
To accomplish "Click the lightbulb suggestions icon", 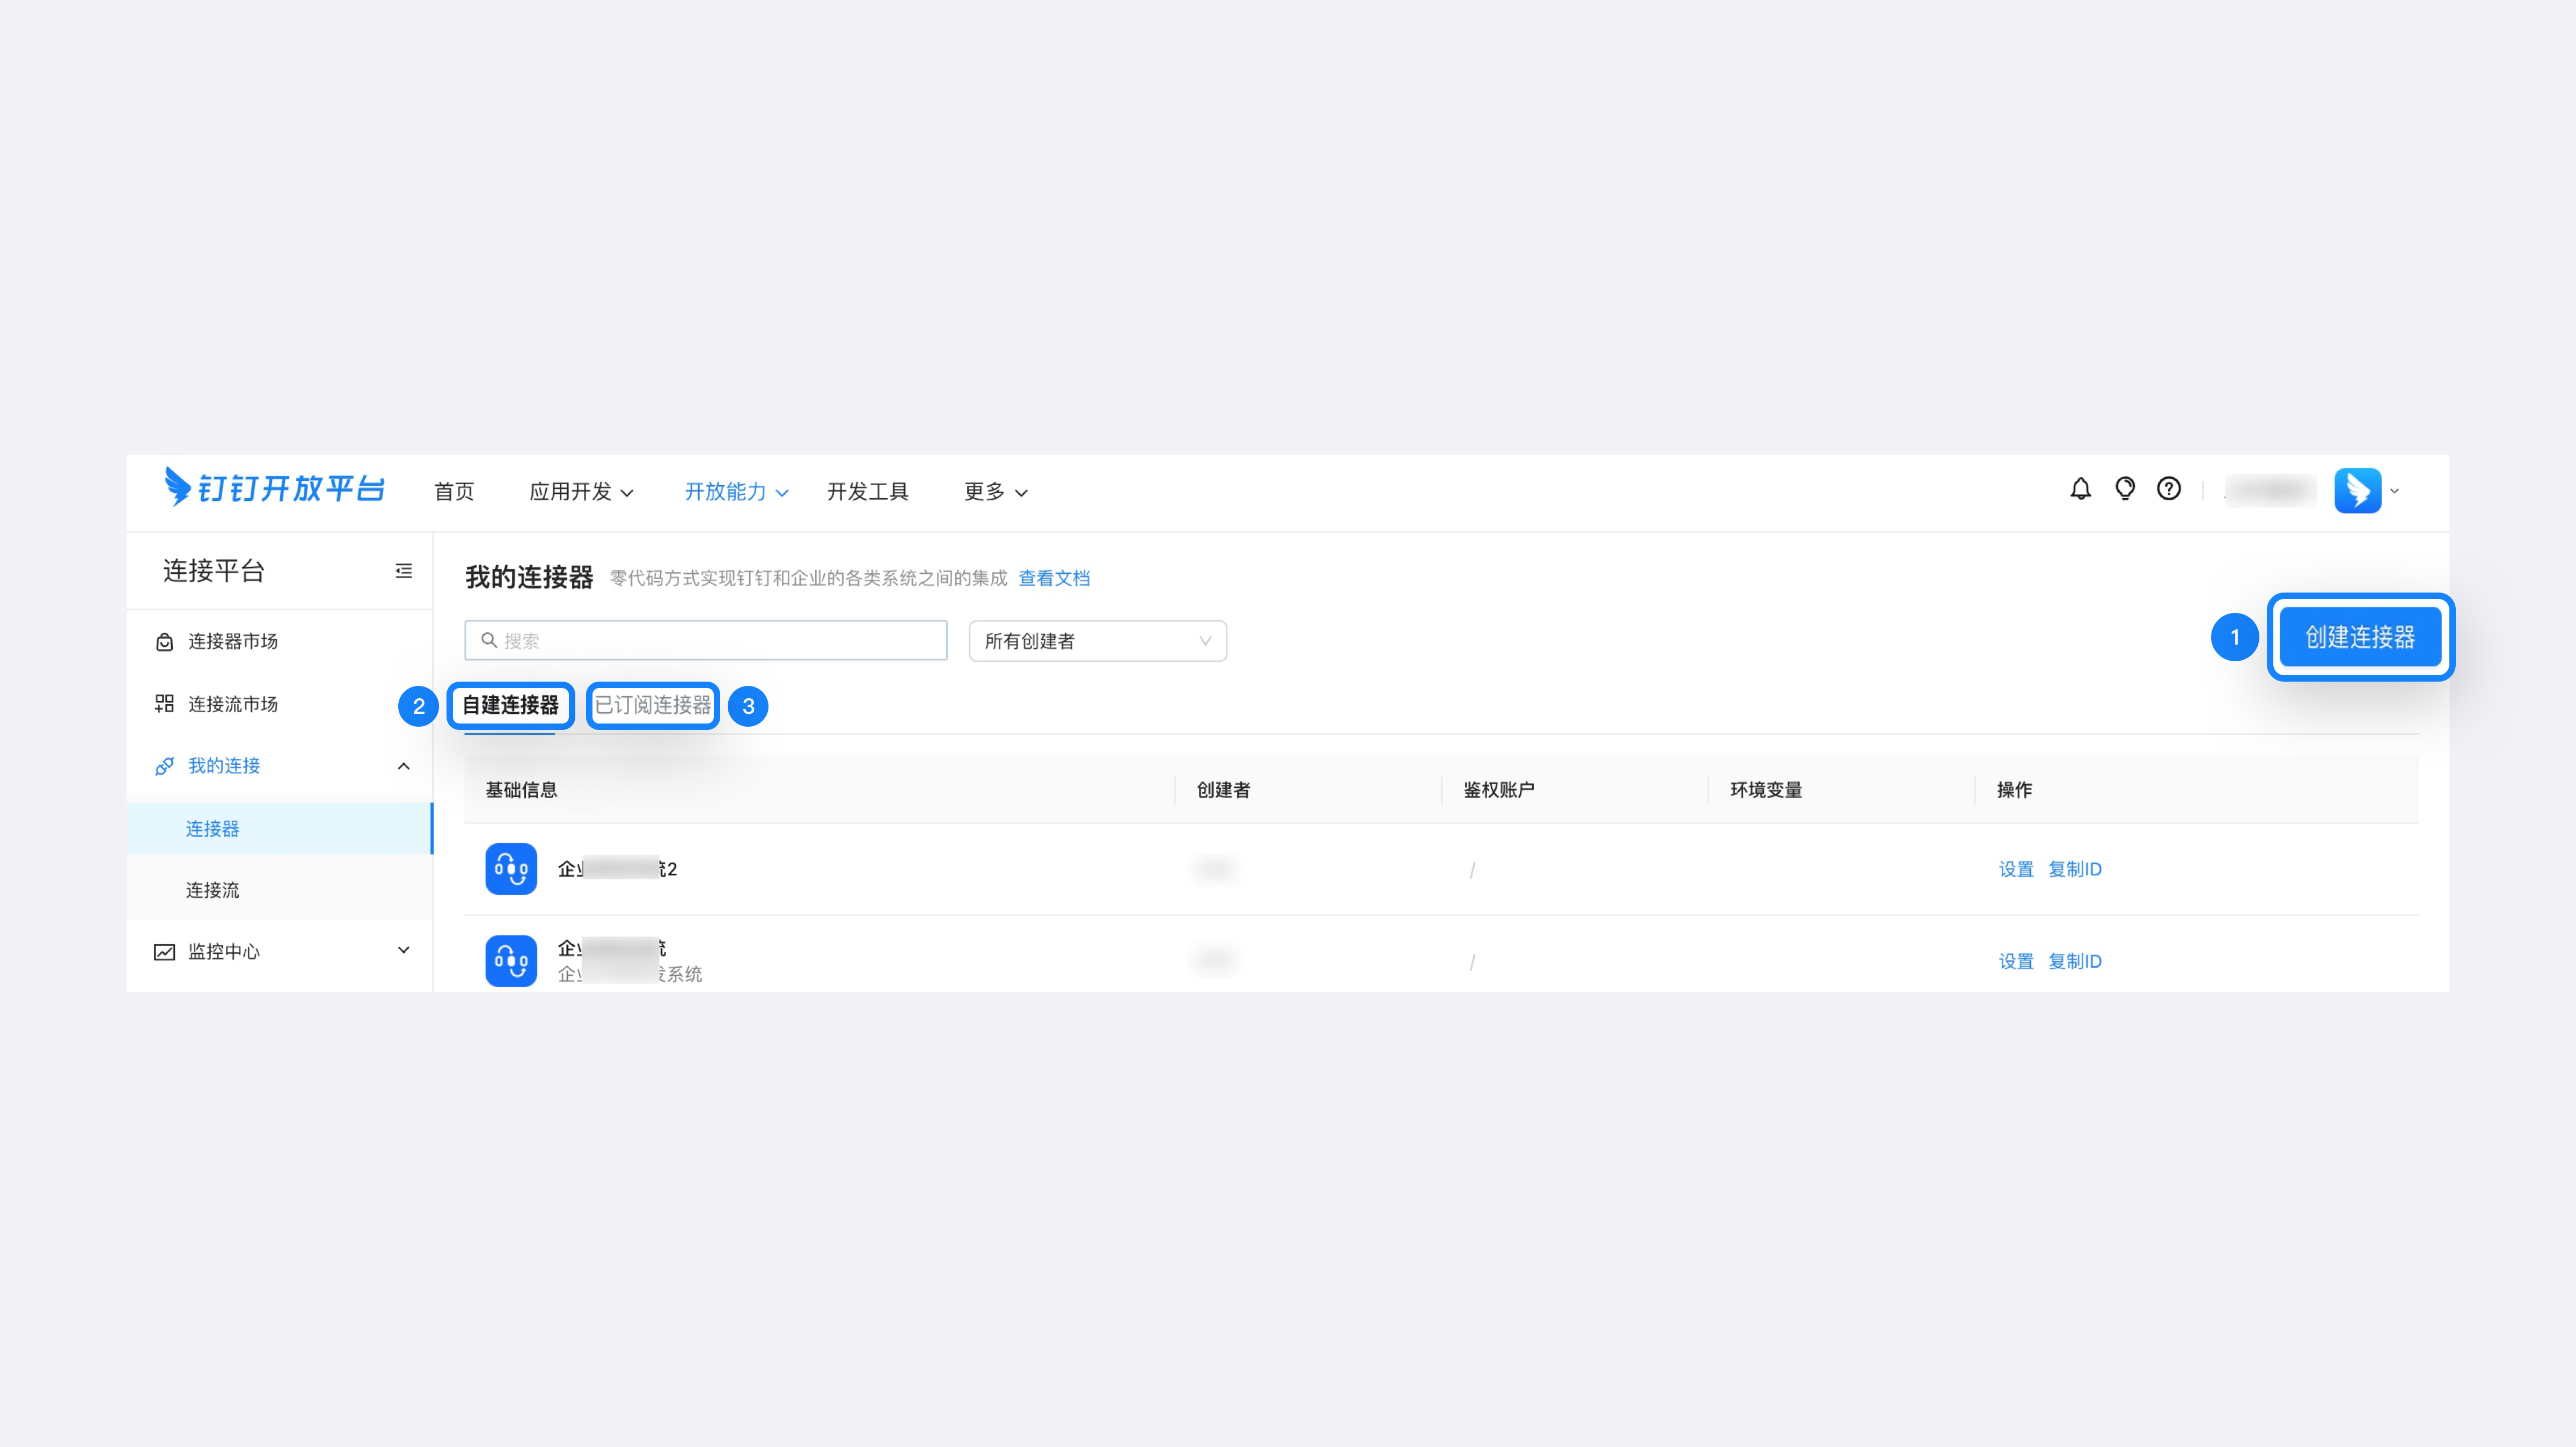I will point(2124,489).
